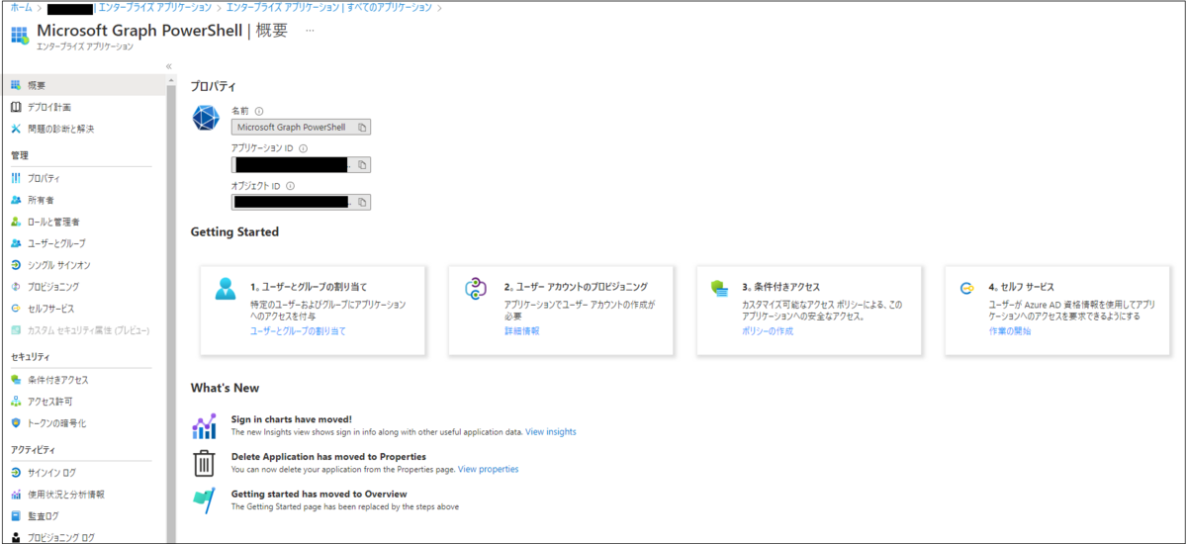1187x544 pixels.
Task: Click the sign in charts icon
Action: pyautogui.click(x=204, y=426)
